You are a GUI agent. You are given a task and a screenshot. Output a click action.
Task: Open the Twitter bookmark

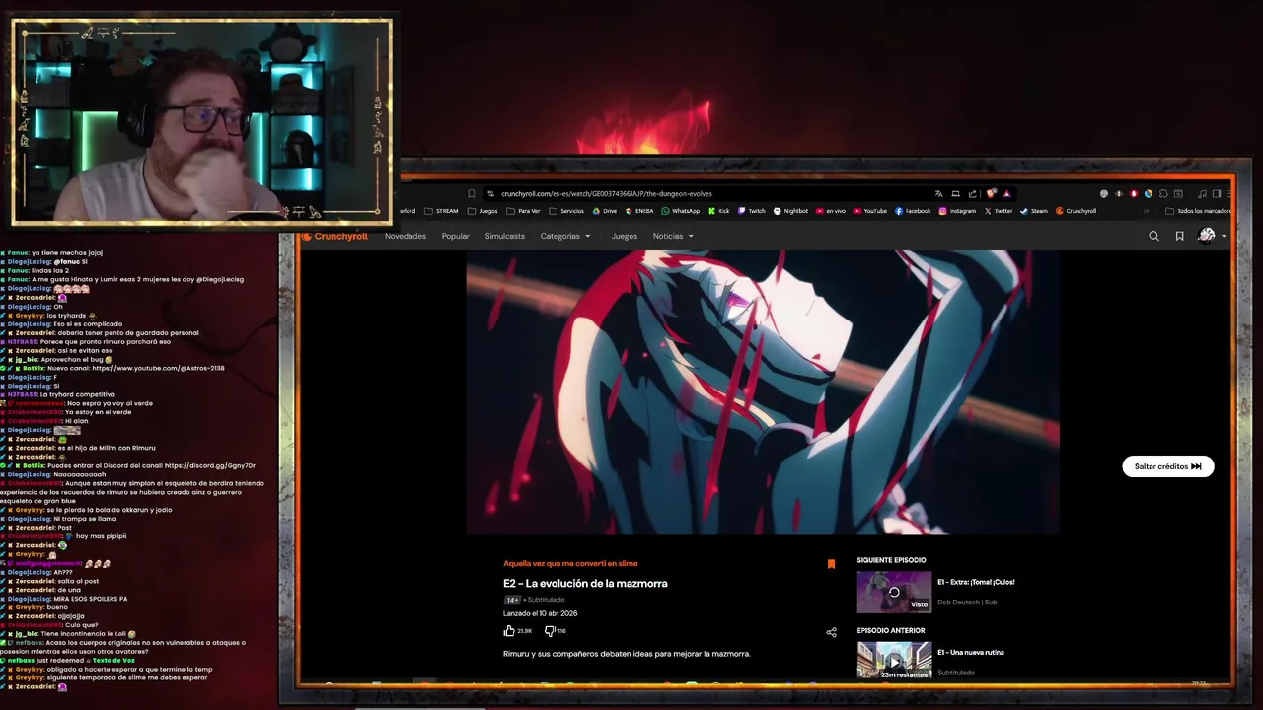(x=999, y=211)
